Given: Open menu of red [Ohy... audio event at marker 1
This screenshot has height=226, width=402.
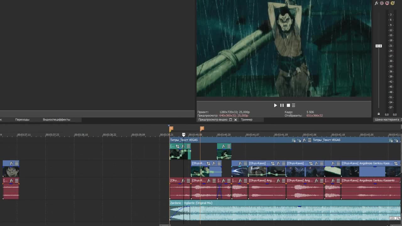Looking at the screenshot, I should click(188, 181).
